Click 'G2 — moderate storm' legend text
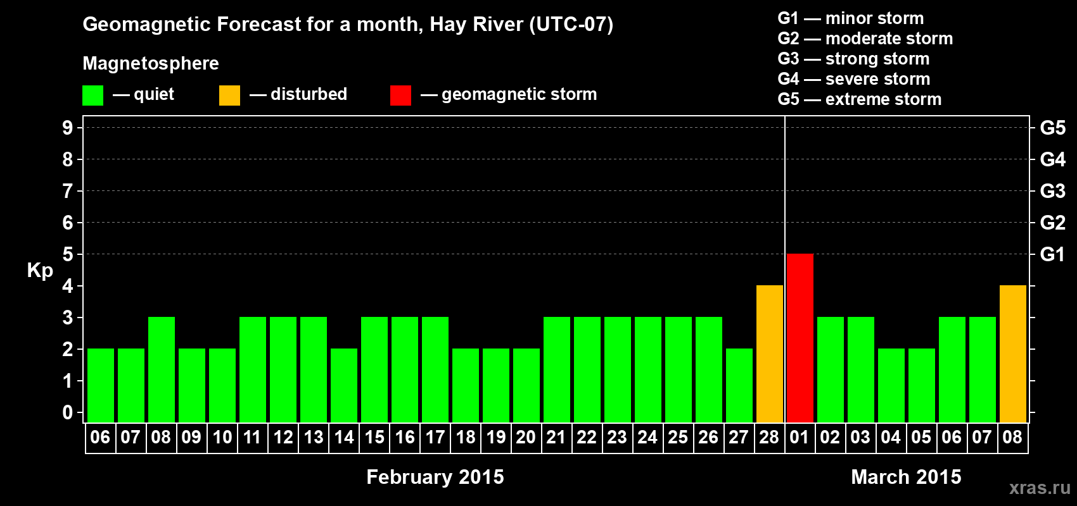 coord(865,39)
